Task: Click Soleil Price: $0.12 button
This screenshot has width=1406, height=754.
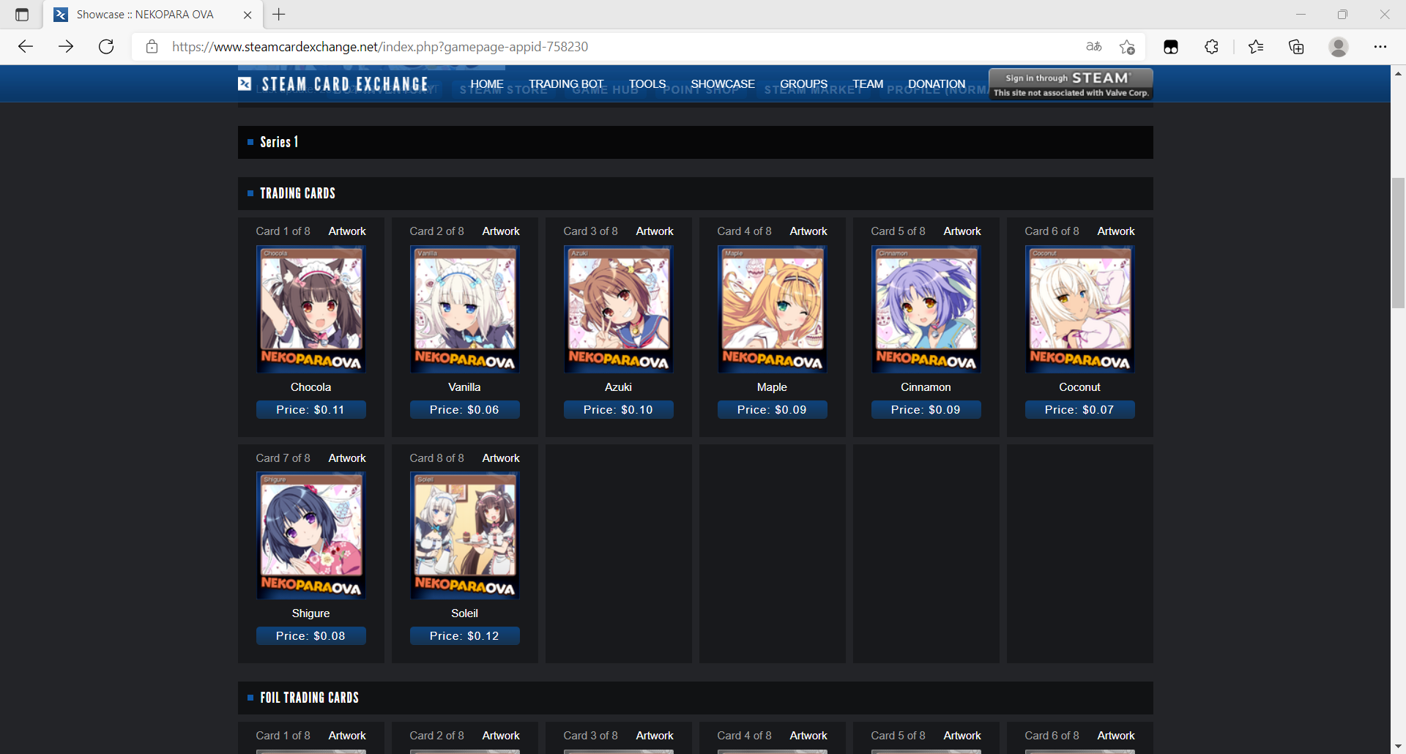Action: pyautogui.click(x=465, y=636)
